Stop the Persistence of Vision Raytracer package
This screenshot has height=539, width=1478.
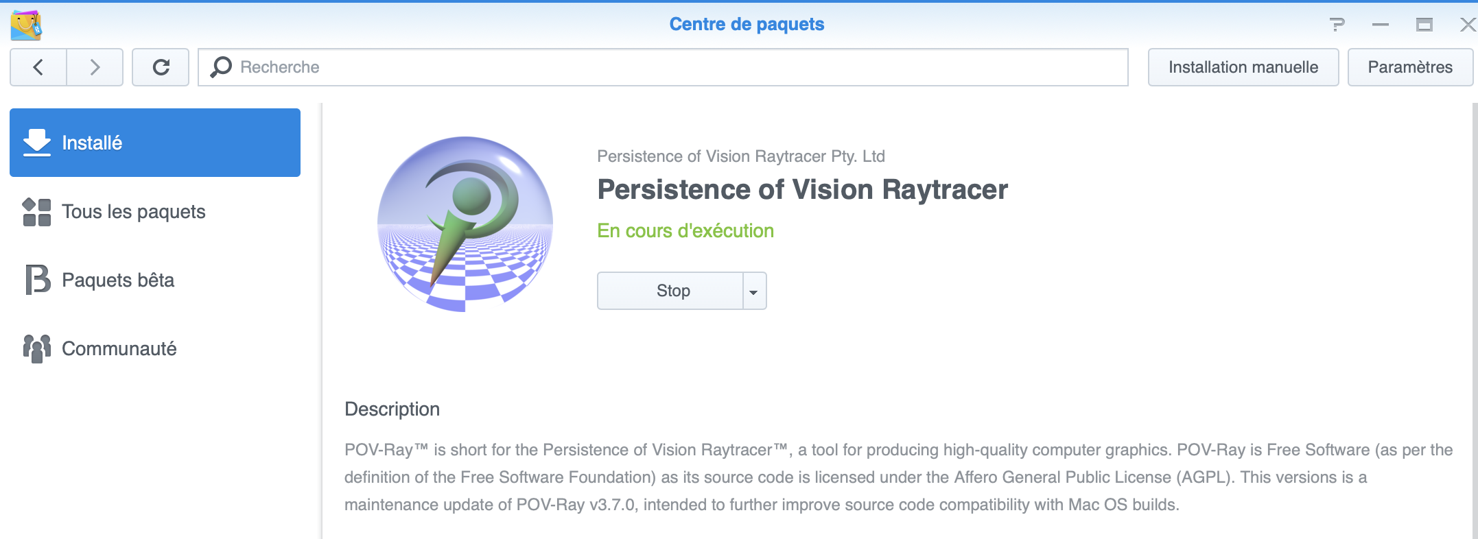671,291
